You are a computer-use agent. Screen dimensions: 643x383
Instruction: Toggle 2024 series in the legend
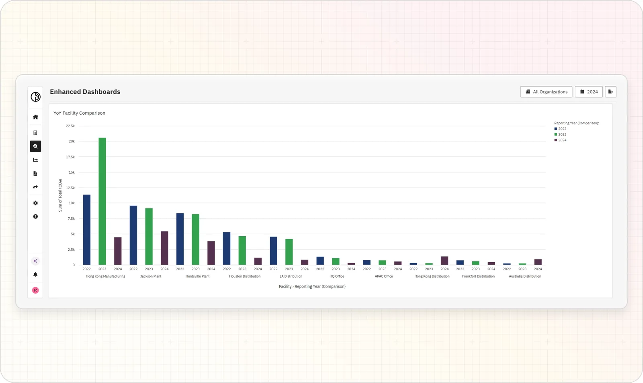coord(560,140)
